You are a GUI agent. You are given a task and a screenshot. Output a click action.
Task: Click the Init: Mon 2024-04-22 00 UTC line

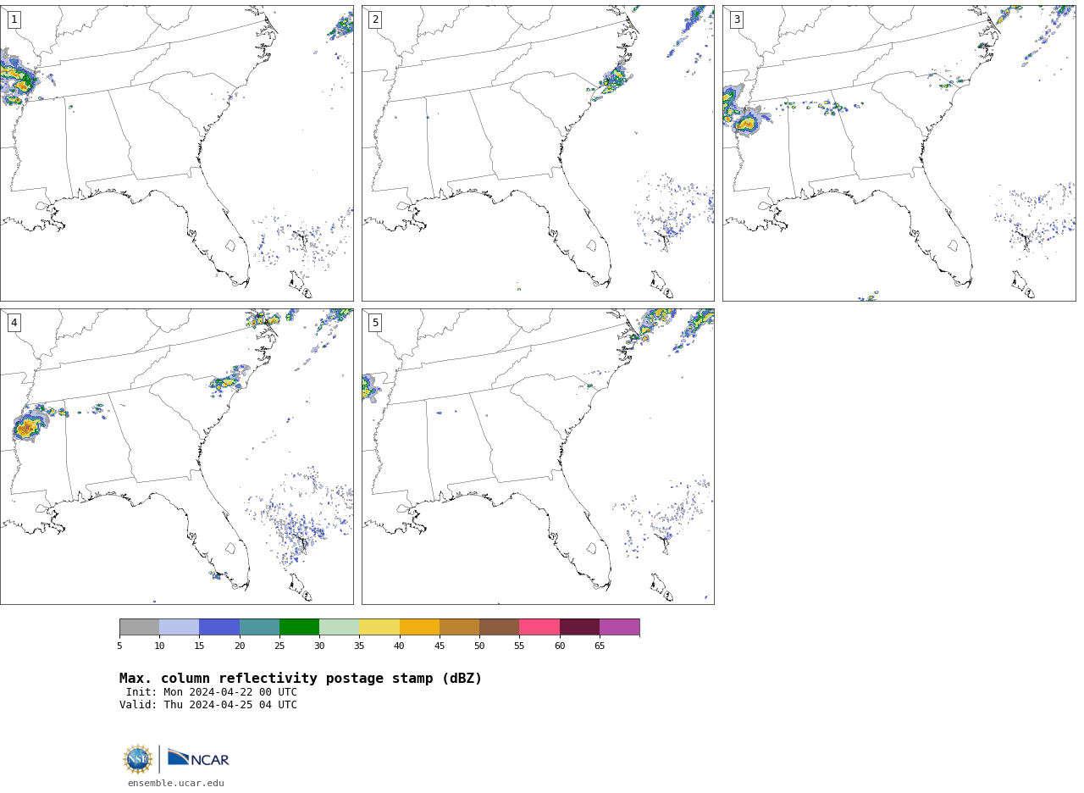pos(212,692)
